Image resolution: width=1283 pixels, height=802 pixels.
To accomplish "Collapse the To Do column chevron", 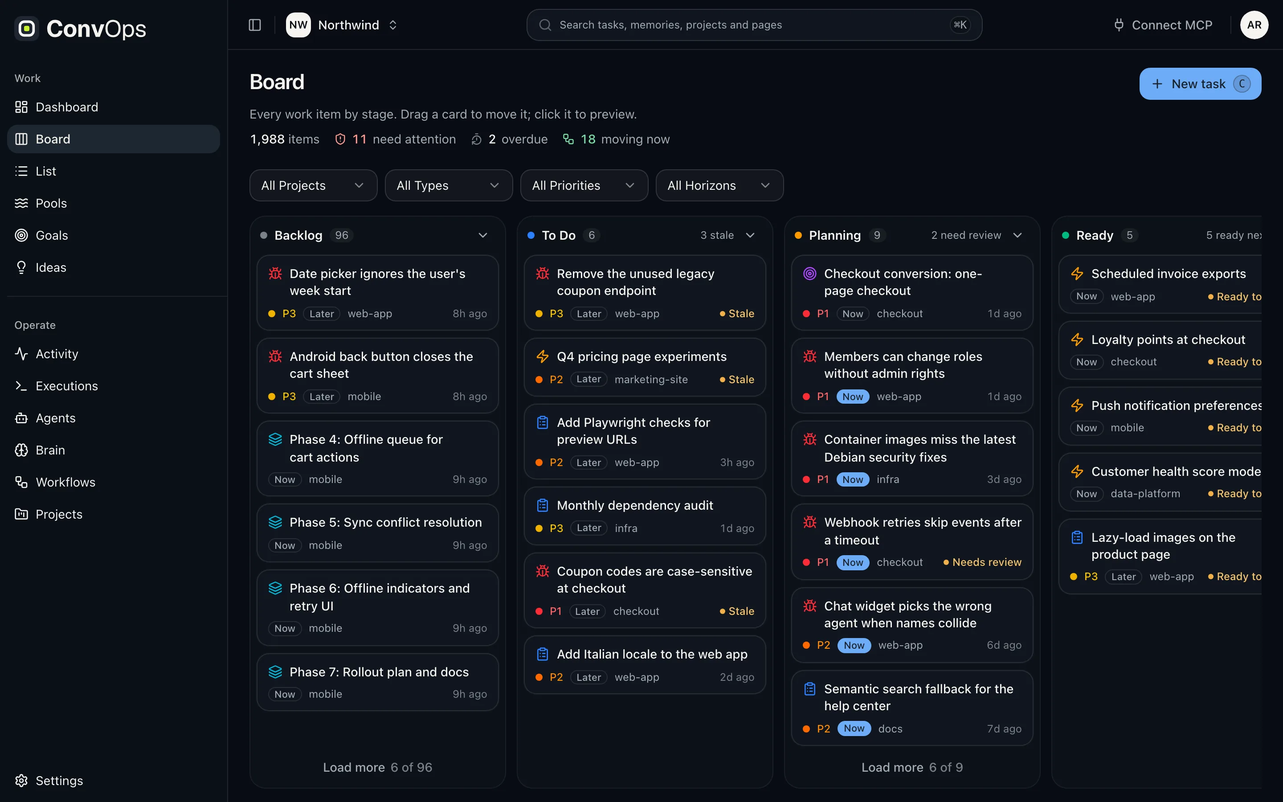I will (x=750, y=235).
